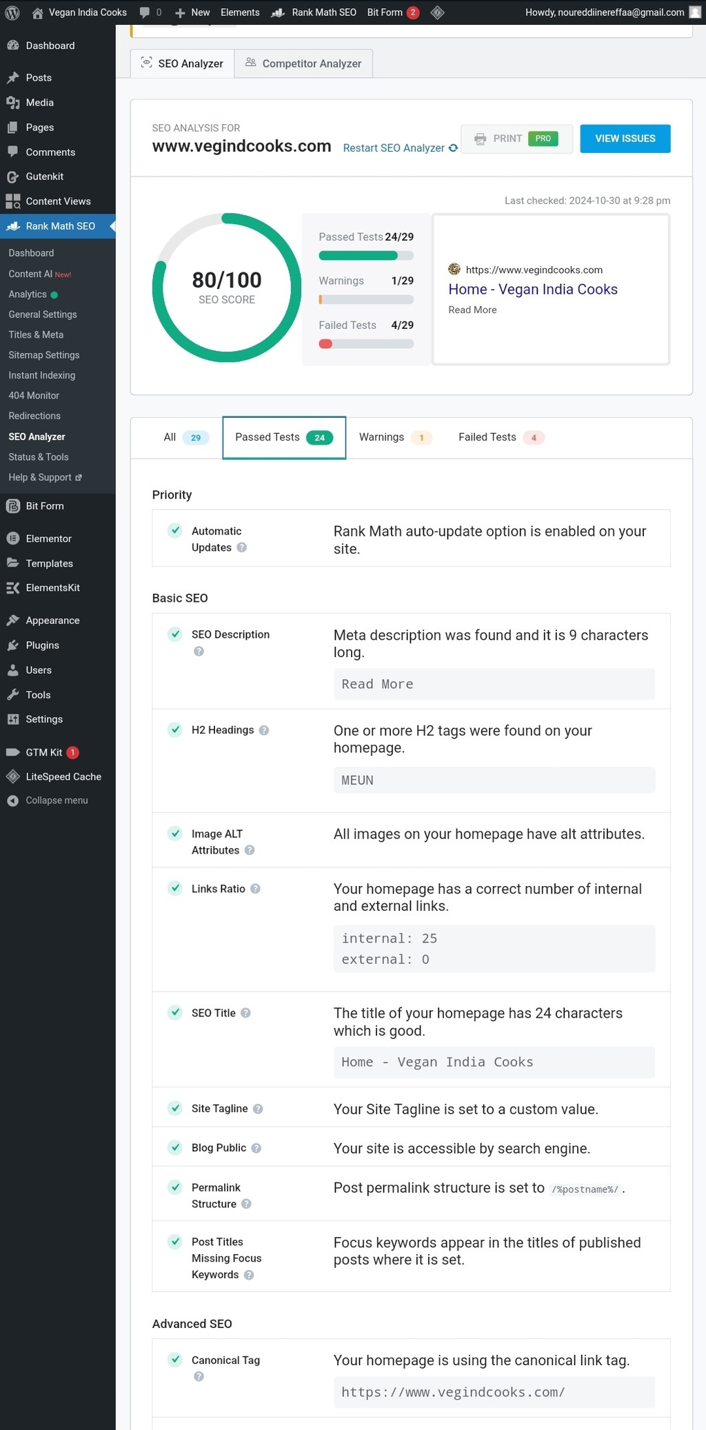
Task: Click the Restart SEO Analyzer refresh icon
Action: 453,148
